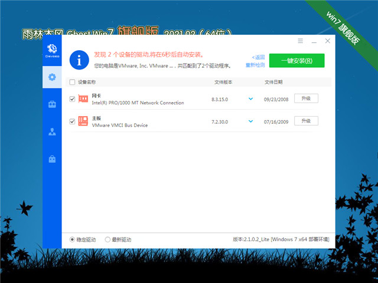Click the blue info circle icon
378x283 pixels.
[x=79, y=60]
